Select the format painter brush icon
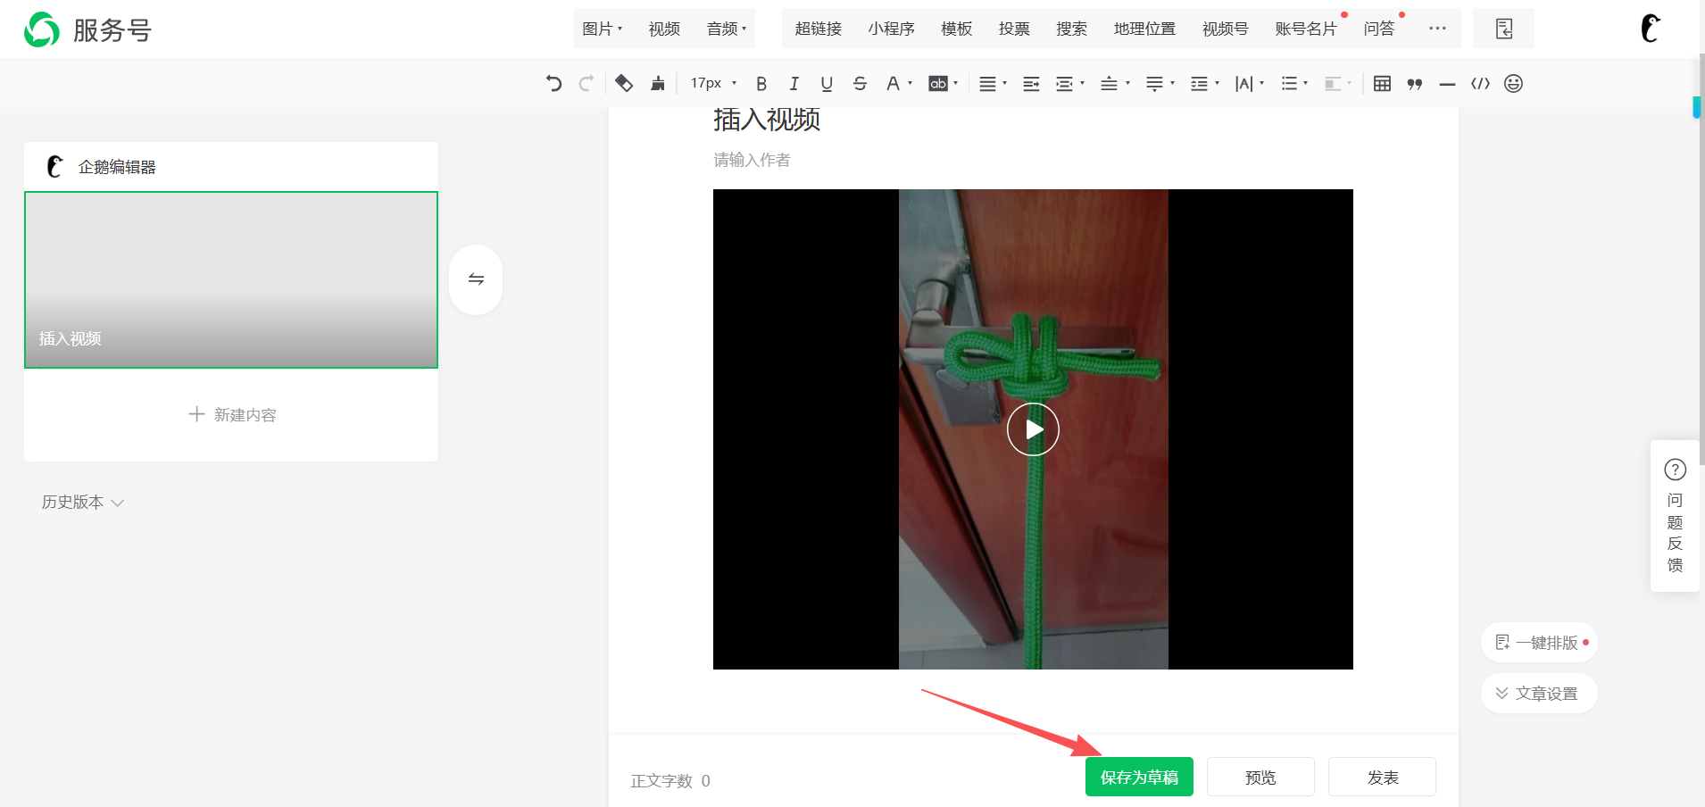Viewport: 1705px width, 807px height. (658, 84)
